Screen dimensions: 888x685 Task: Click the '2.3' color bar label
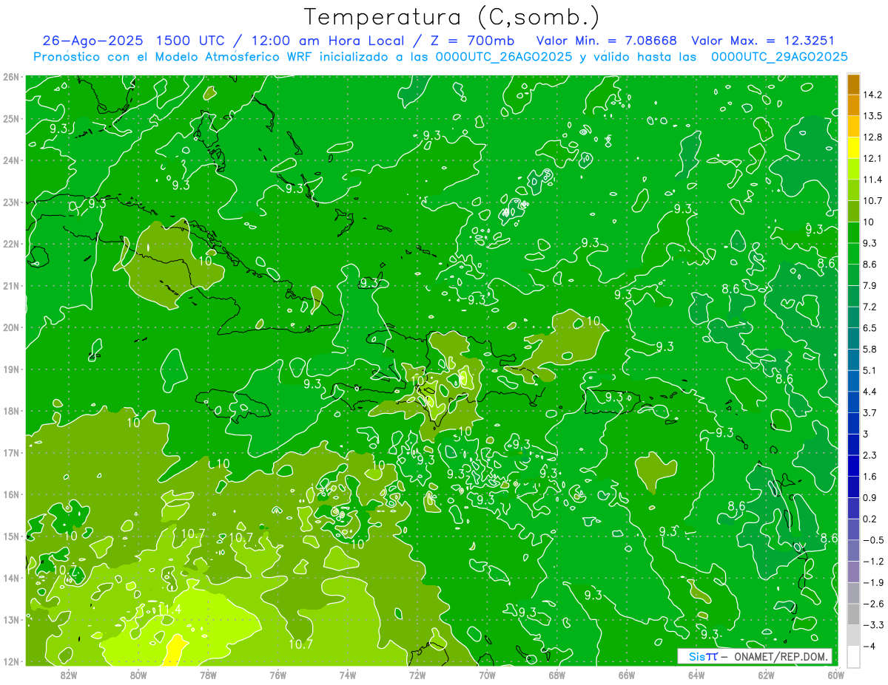(x=869, y=455)
